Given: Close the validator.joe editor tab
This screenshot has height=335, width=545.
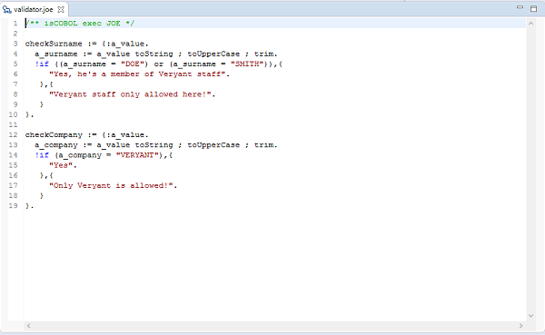Looking at the screenshot, I should pyautogui.click(x=61, y=9).
